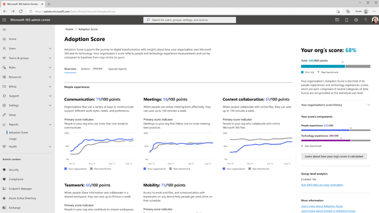The image size is (379, 213).
Task: Collapse the navigation menu hamburger icon
Action: pos(4,29)
